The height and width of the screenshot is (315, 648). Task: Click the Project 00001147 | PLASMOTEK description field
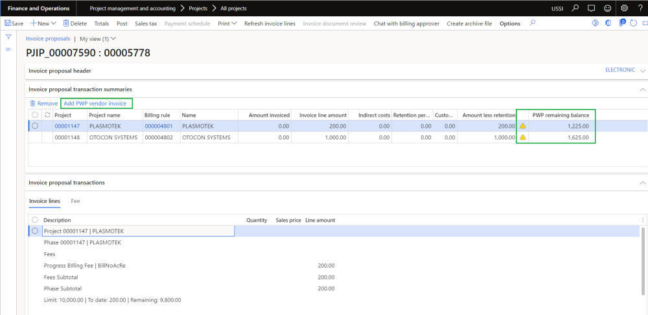[x=137, y=231]
